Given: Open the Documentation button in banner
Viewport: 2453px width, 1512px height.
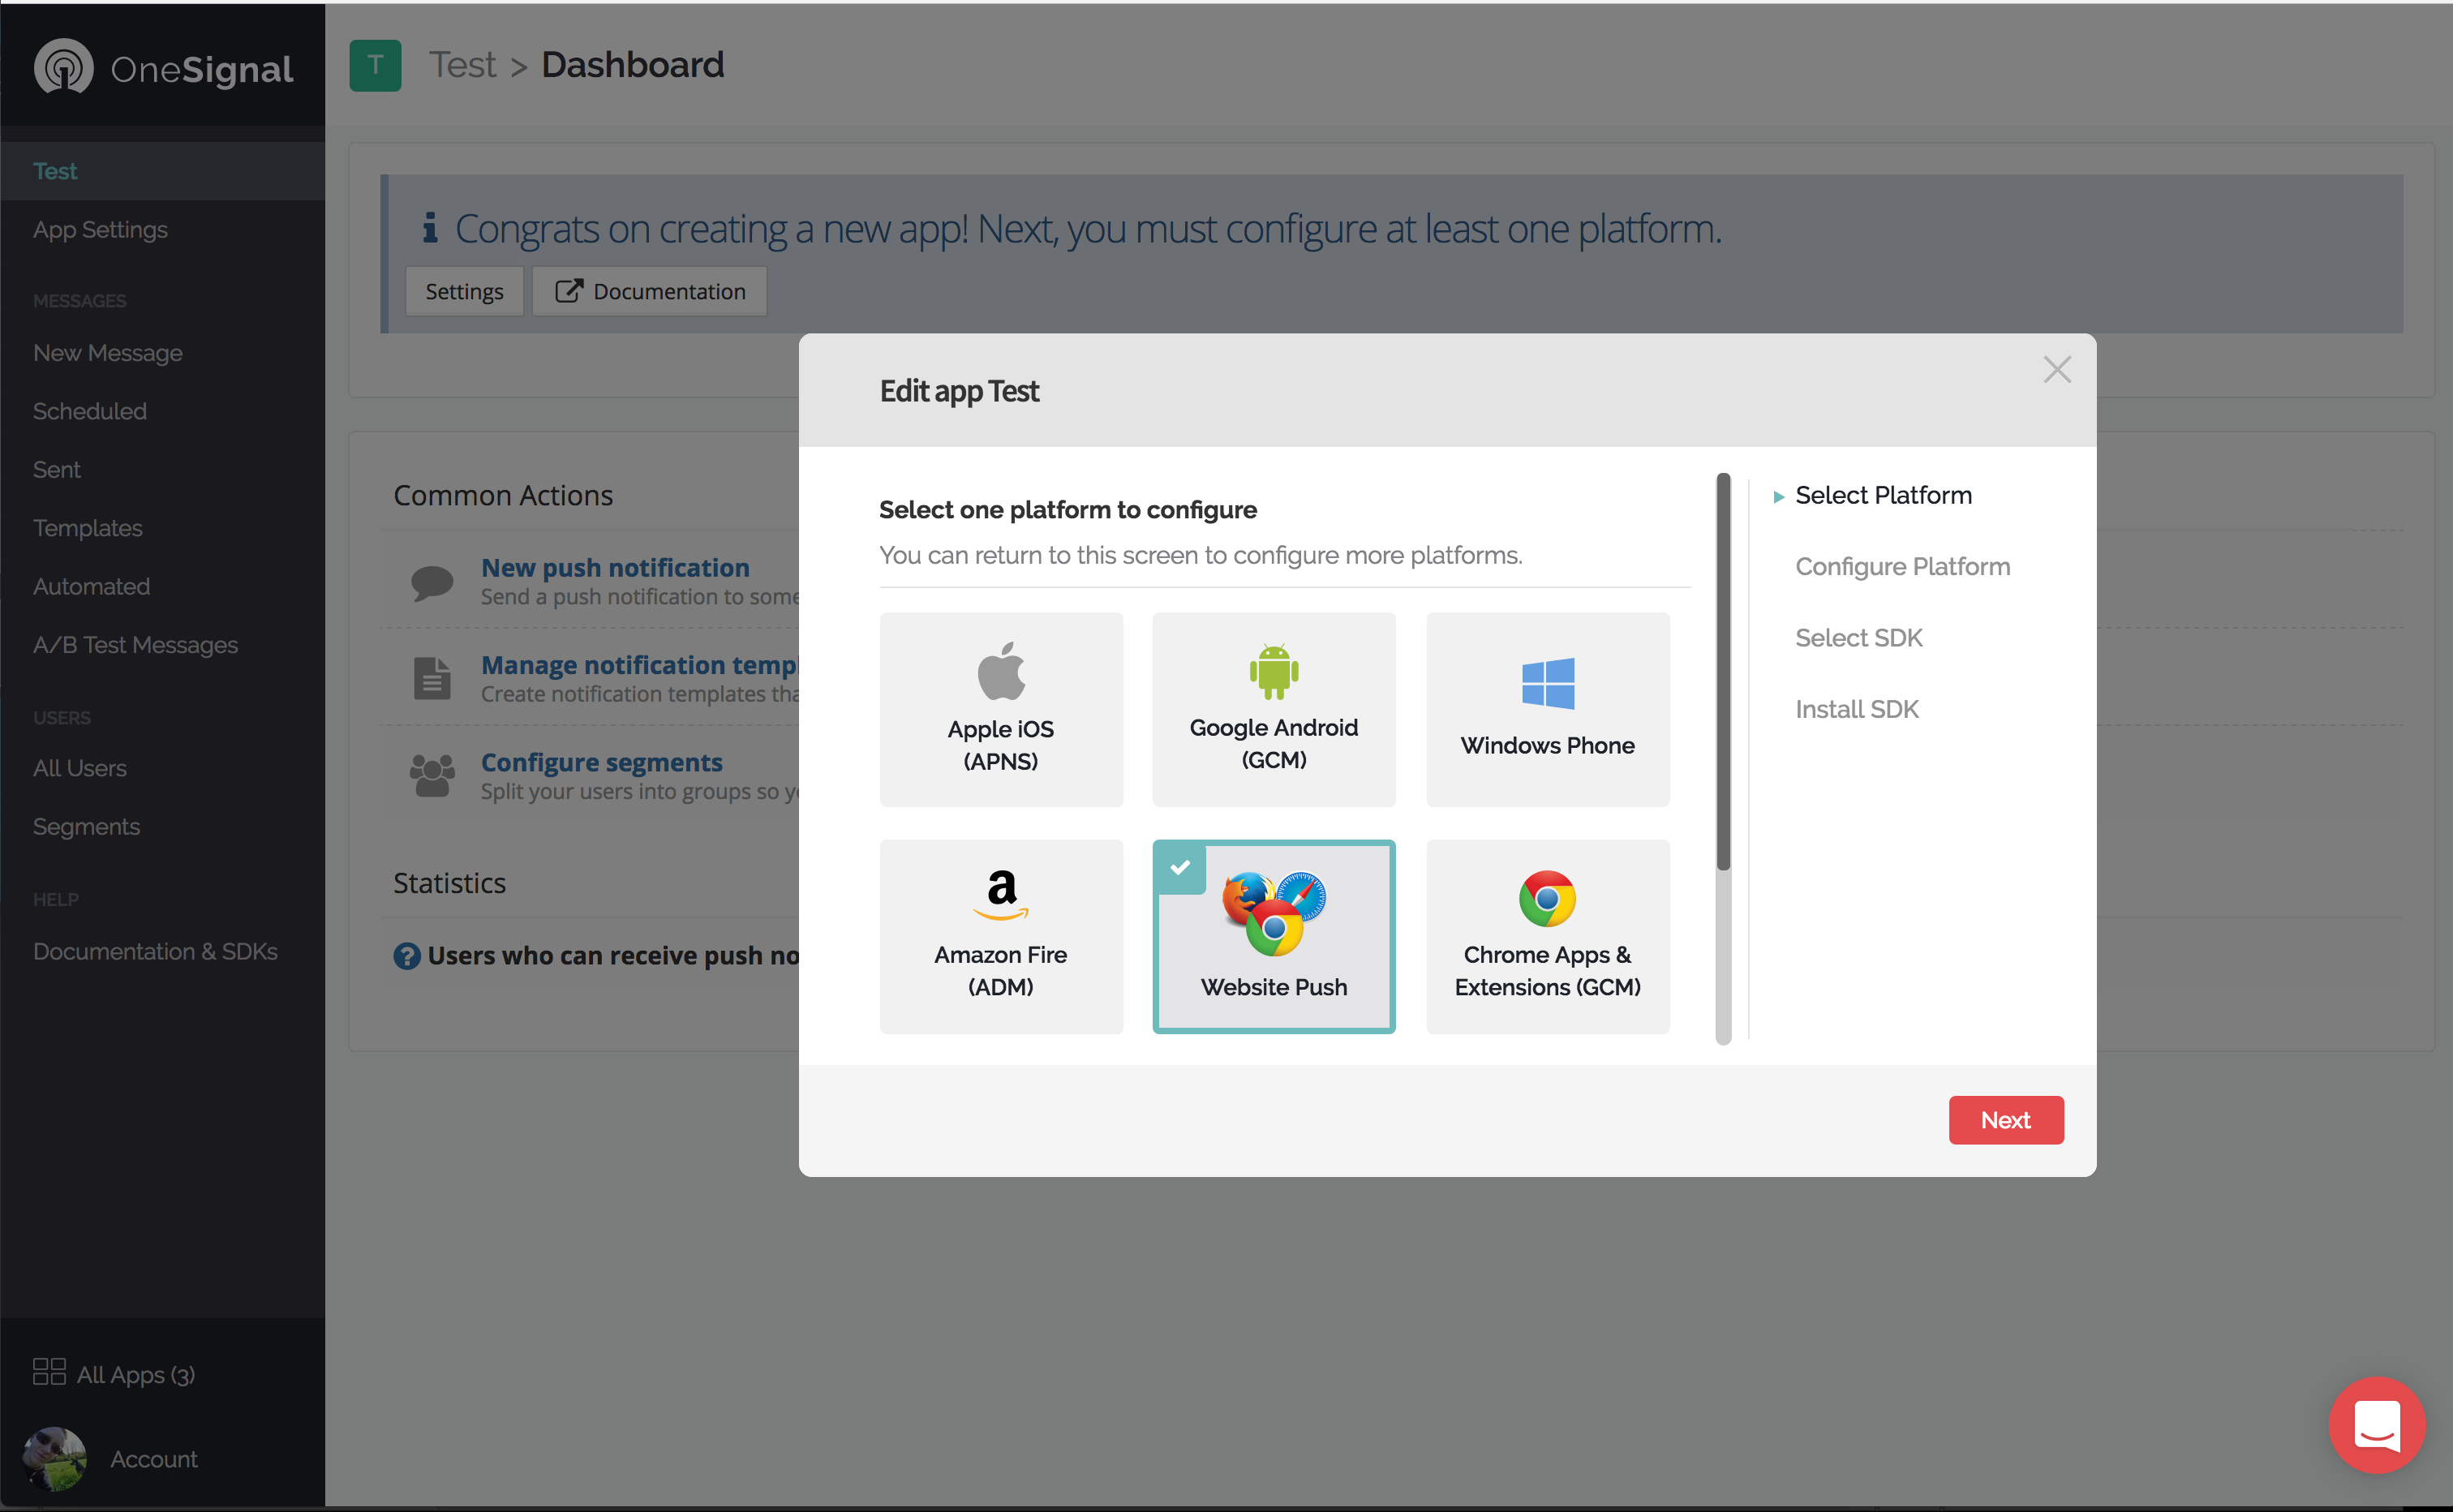Looking at the screenshot, I should 649,291.
